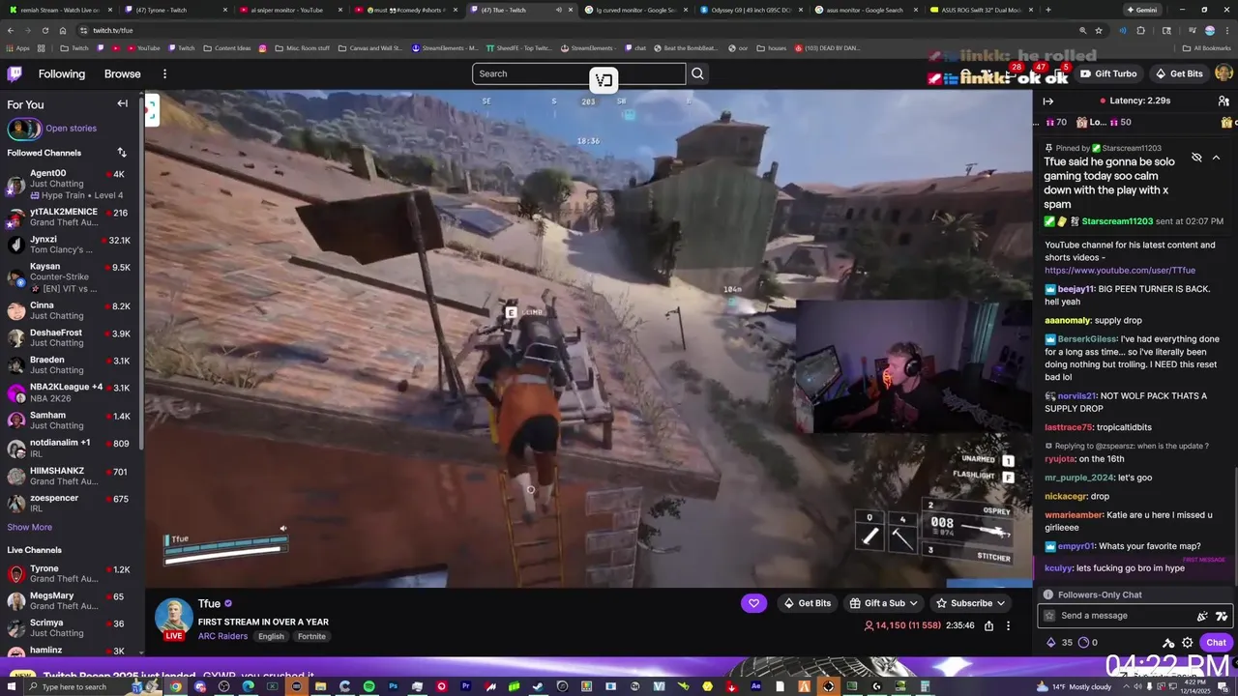Open the stream's three-dot options menu
The width and height of the screenshot is (1238, 696).
point(1008,625)
